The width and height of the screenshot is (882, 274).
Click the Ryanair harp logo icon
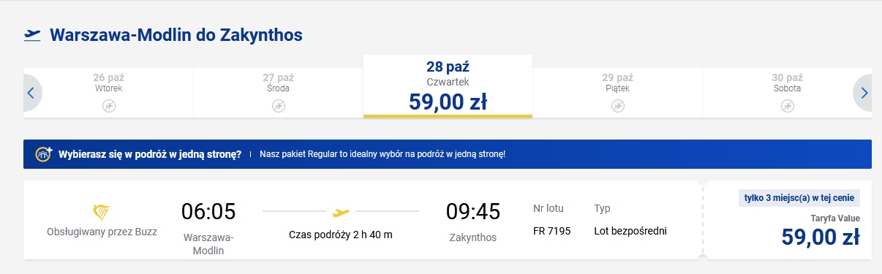102,213
